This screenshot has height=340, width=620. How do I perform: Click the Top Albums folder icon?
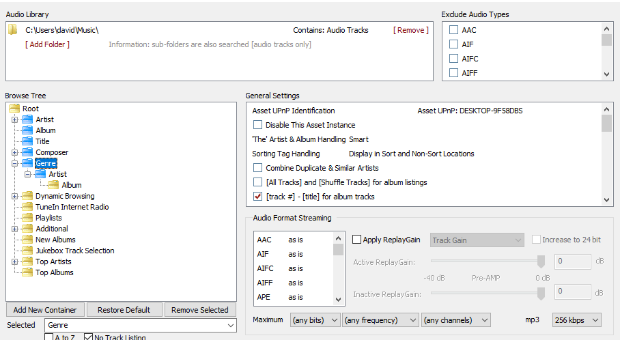click(x=27, y=272)
